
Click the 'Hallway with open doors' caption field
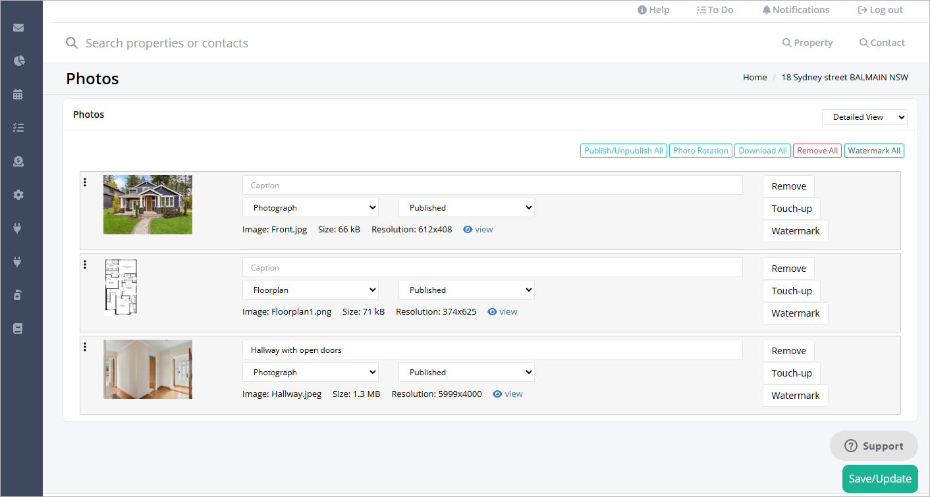[492, 350]
